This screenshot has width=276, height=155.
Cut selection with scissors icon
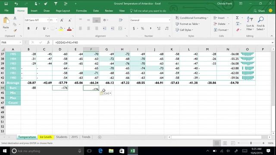coord(15,18)
